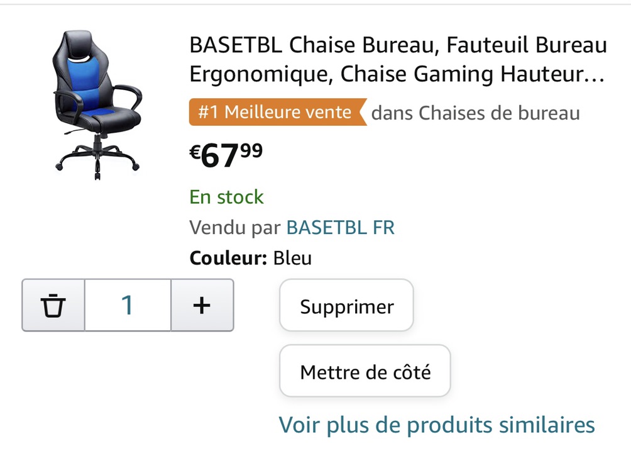This screenshot has width=631, height=463.
Task: Click the €67.99 price
Action: 226,155
